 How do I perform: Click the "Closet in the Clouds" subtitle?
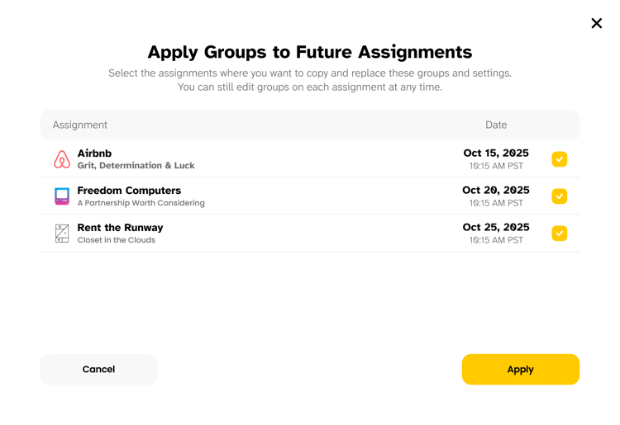click(116, 240)
